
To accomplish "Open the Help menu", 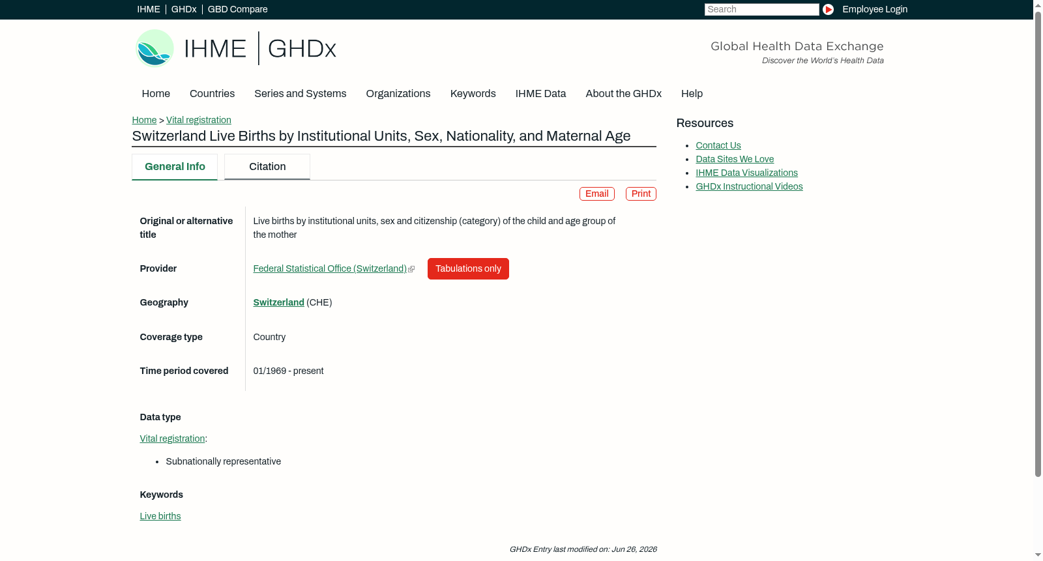I will tap(692, 94).
